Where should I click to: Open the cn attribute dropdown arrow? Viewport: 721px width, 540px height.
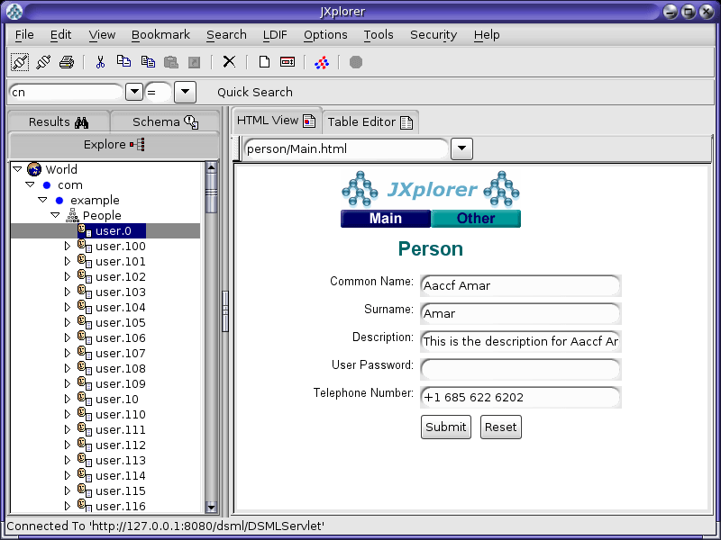(134, 92)
